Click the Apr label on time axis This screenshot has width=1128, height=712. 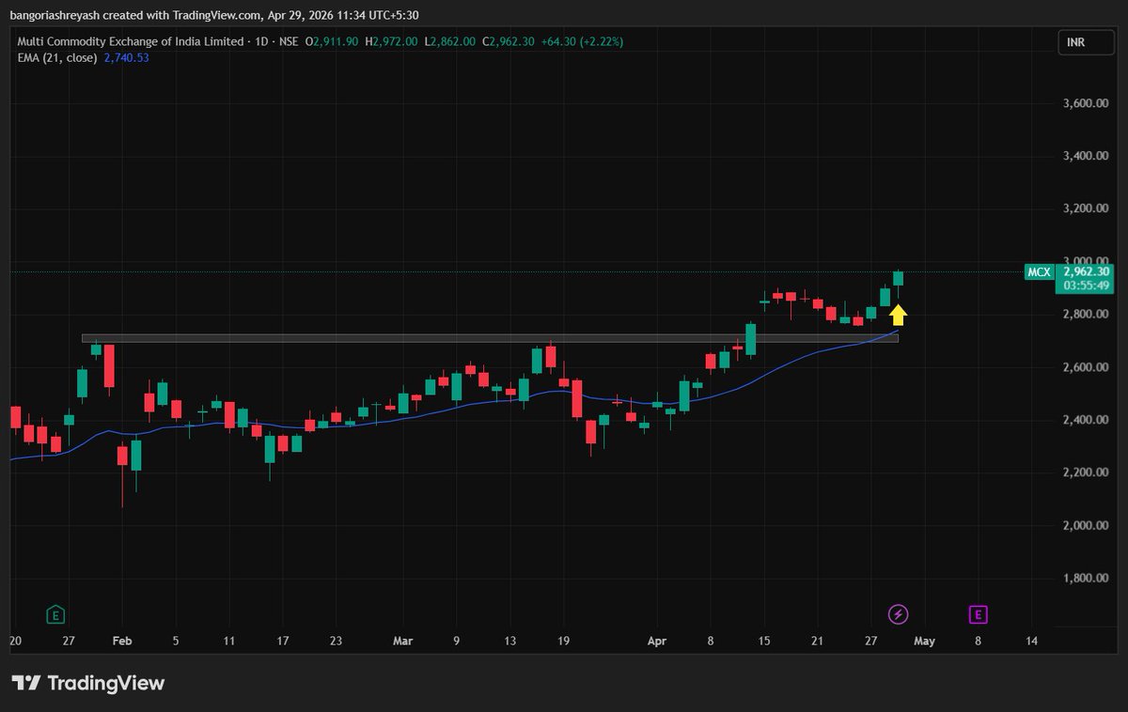tap(657, 642)
